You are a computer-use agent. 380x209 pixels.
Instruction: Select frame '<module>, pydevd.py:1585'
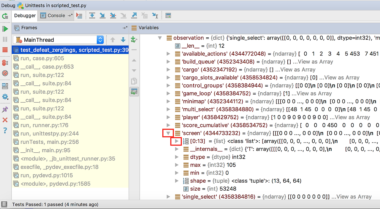[70, 184]
